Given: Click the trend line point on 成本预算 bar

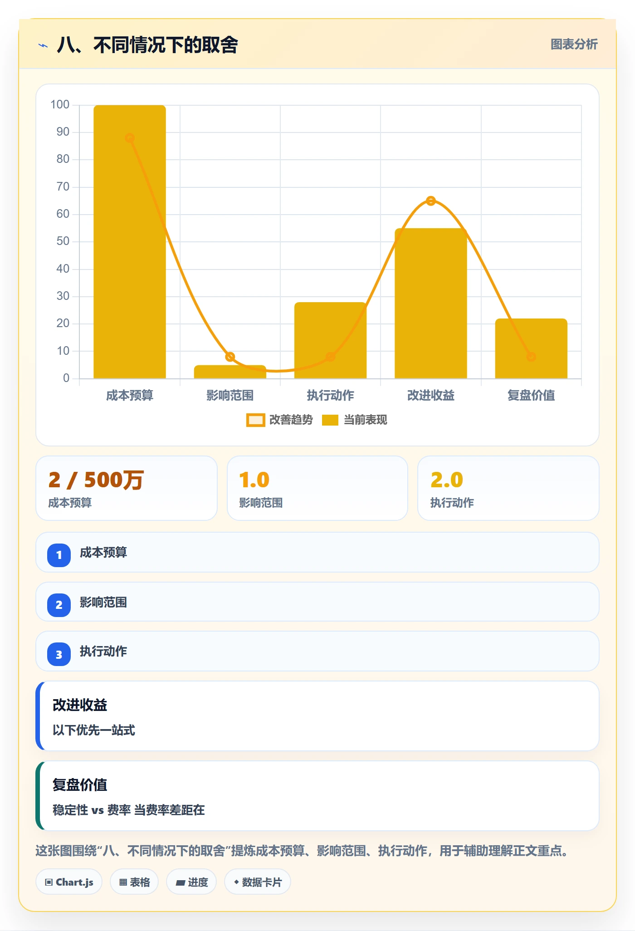Looking at the screenshot, I should 130,138.
